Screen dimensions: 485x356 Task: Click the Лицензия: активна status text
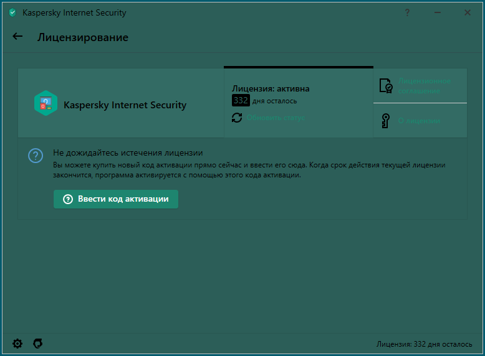click(271, 88)
